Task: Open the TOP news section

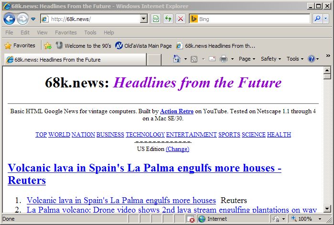Action: tap(41, 135)
